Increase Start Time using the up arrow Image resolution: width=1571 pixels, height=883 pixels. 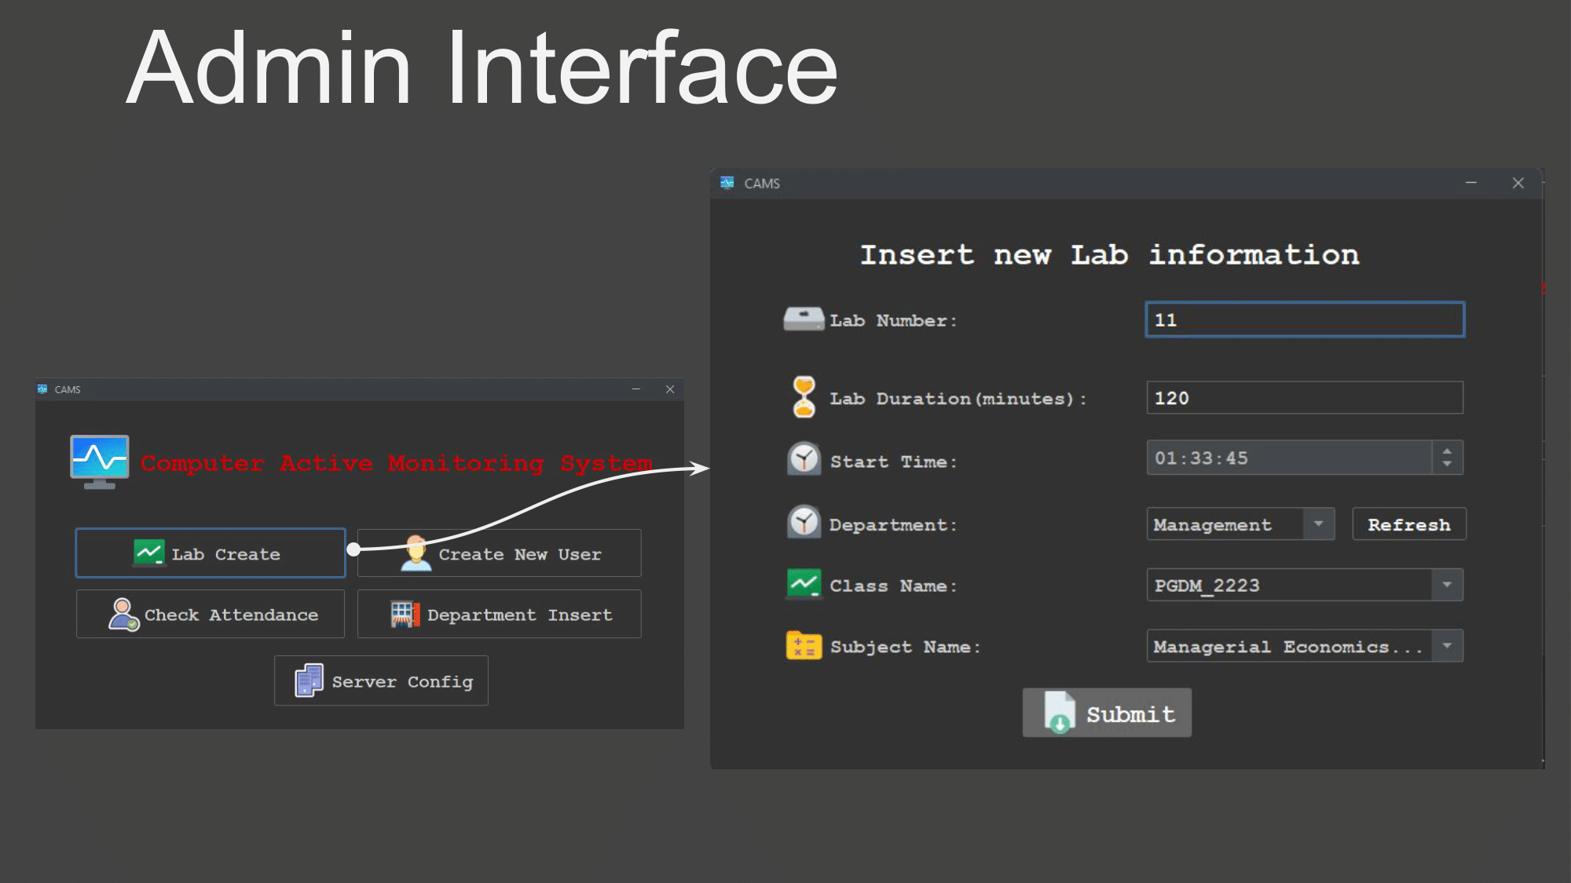[x=1447, y=451]
